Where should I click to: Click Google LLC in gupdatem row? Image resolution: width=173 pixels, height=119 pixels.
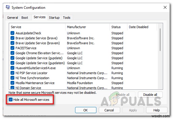tap(75, 63)
